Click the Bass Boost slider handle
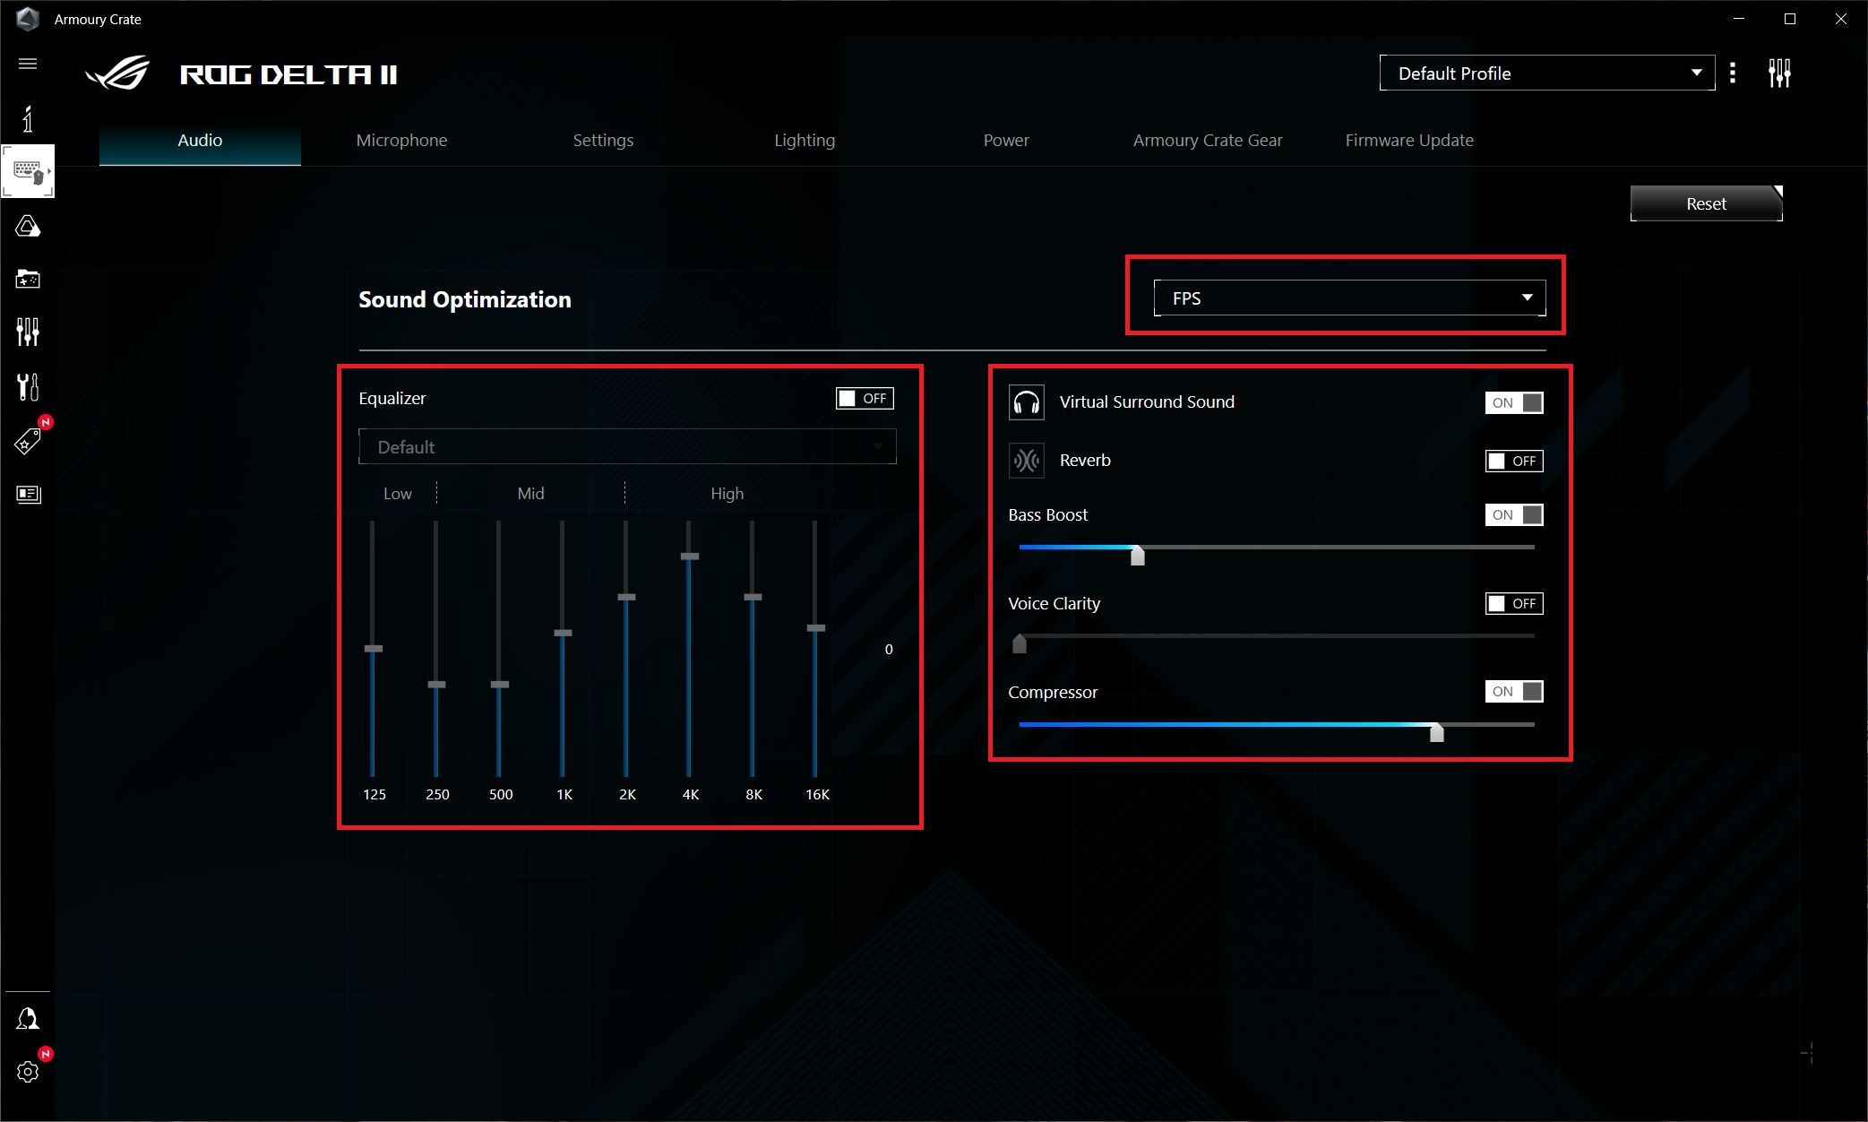The image size is (1868, 1122). pyautogui.click(x=1137, y=556)
